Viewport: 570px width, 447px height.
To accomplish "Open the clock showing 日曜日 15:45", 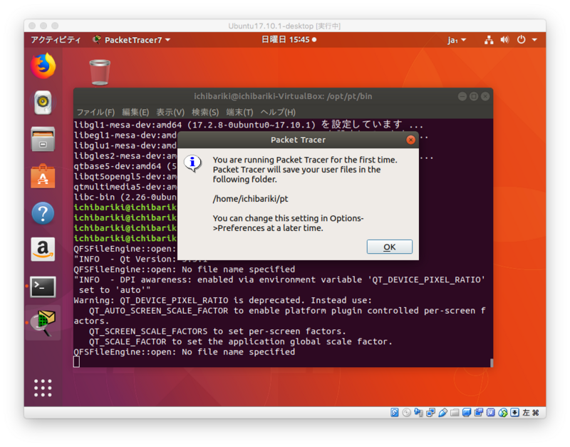I will pyautogui.click(x=289, y=40).
